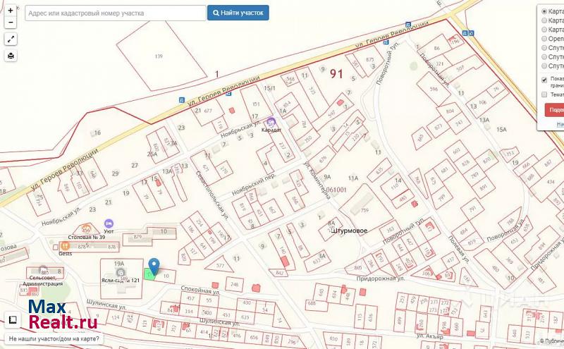Screen dimensions: 564x349
Task: Click the Найти участок search button
Action: pos(238,13)
